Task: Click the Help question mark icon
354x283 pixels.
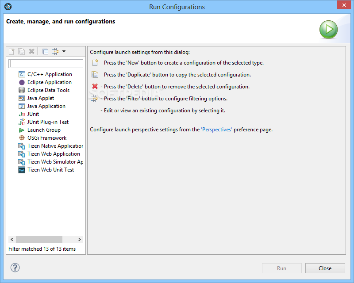Action: [x=15, y=268]
